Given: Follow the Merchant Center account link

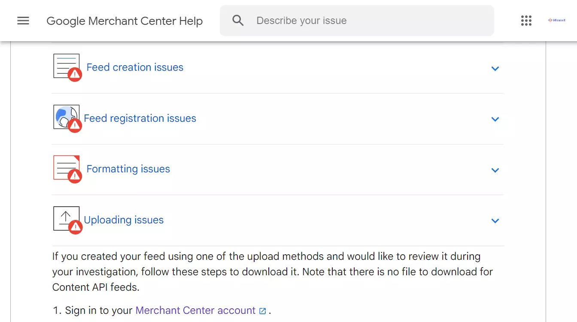Looking at the screenshot, I should click(x=195, y=310).
